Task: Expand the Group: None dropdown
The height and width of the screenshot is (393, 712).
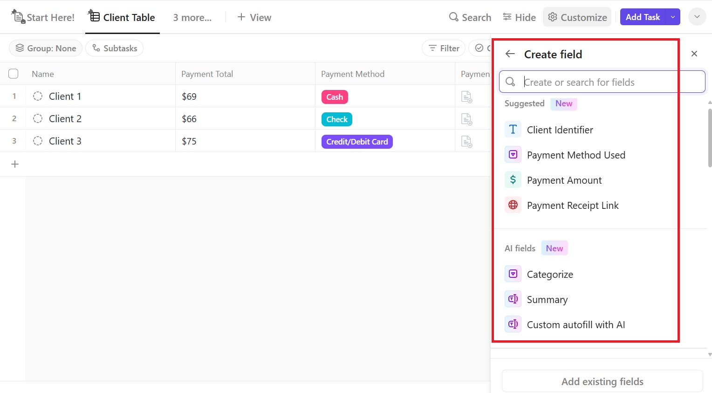Action: [46, 48]
